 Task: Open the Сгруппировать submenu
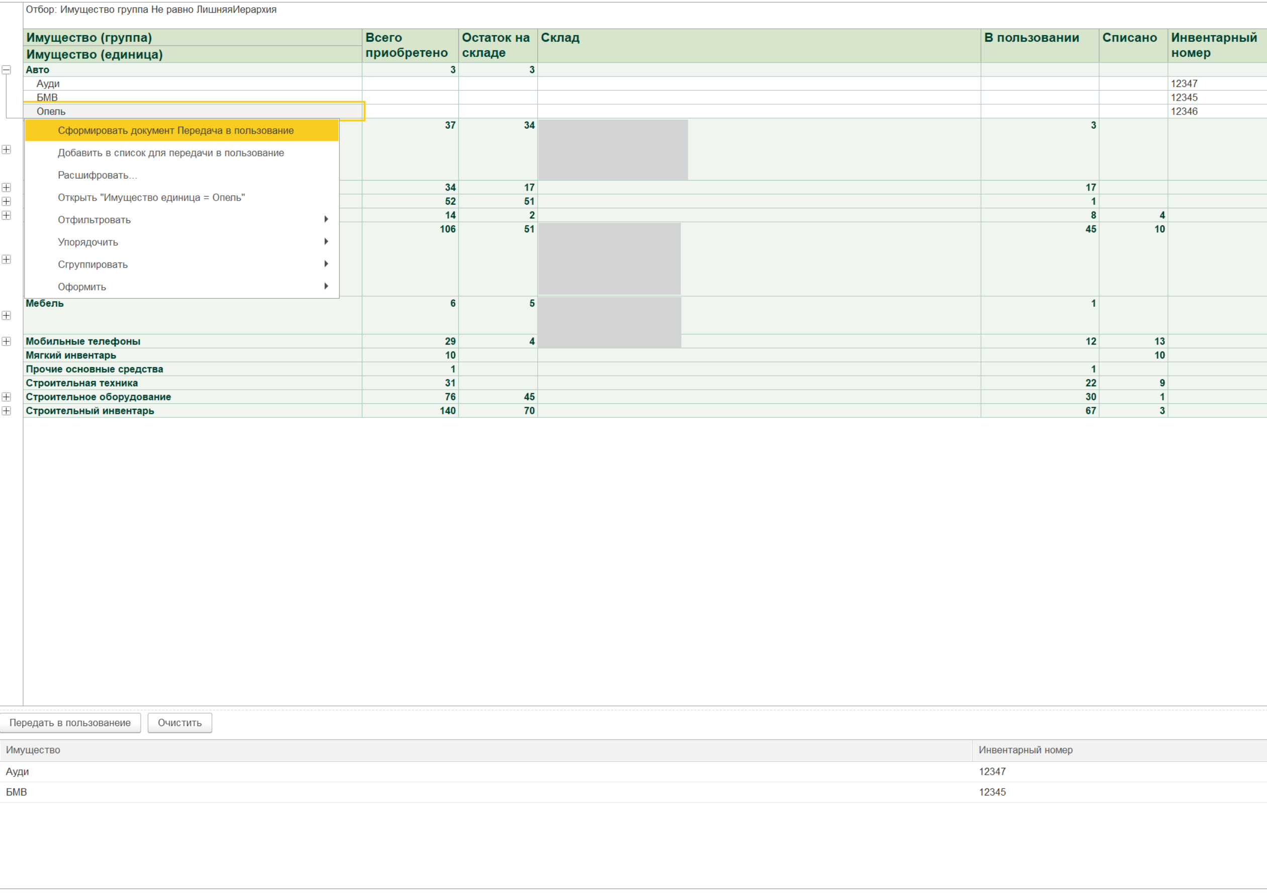point(92,264)
